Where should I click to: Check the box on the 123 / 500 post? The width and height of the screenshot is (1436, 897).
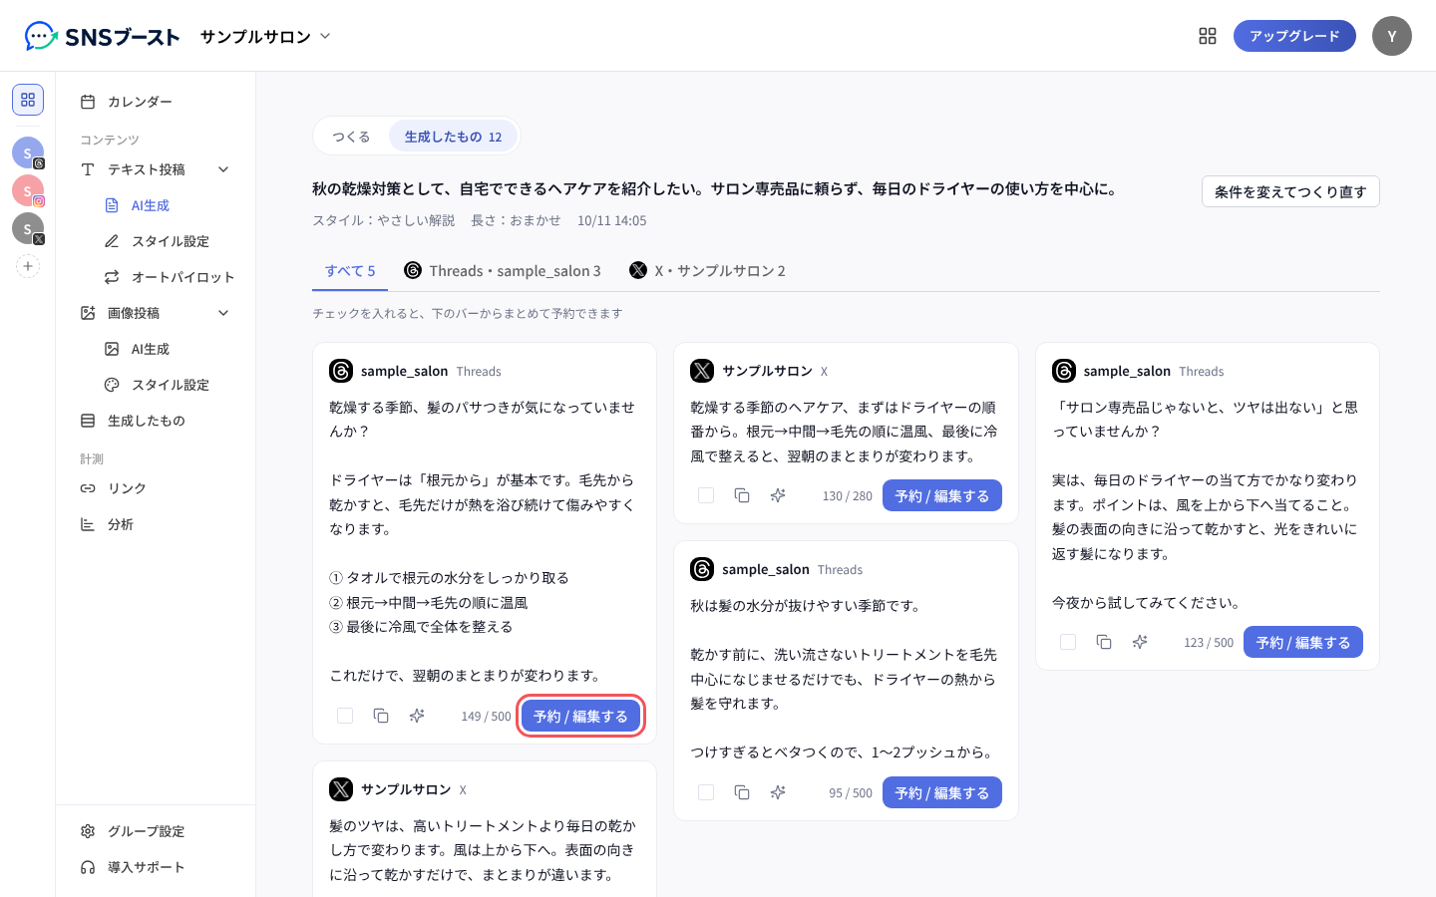[x=1068, y=642]
